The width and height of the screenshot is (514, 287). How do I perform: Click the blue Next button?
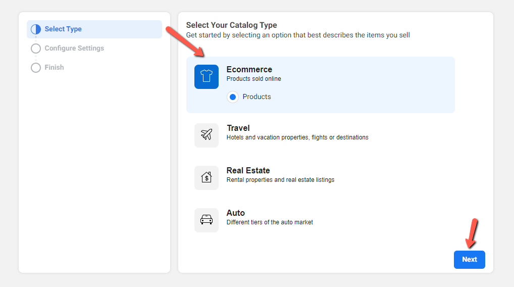point(469,259)
